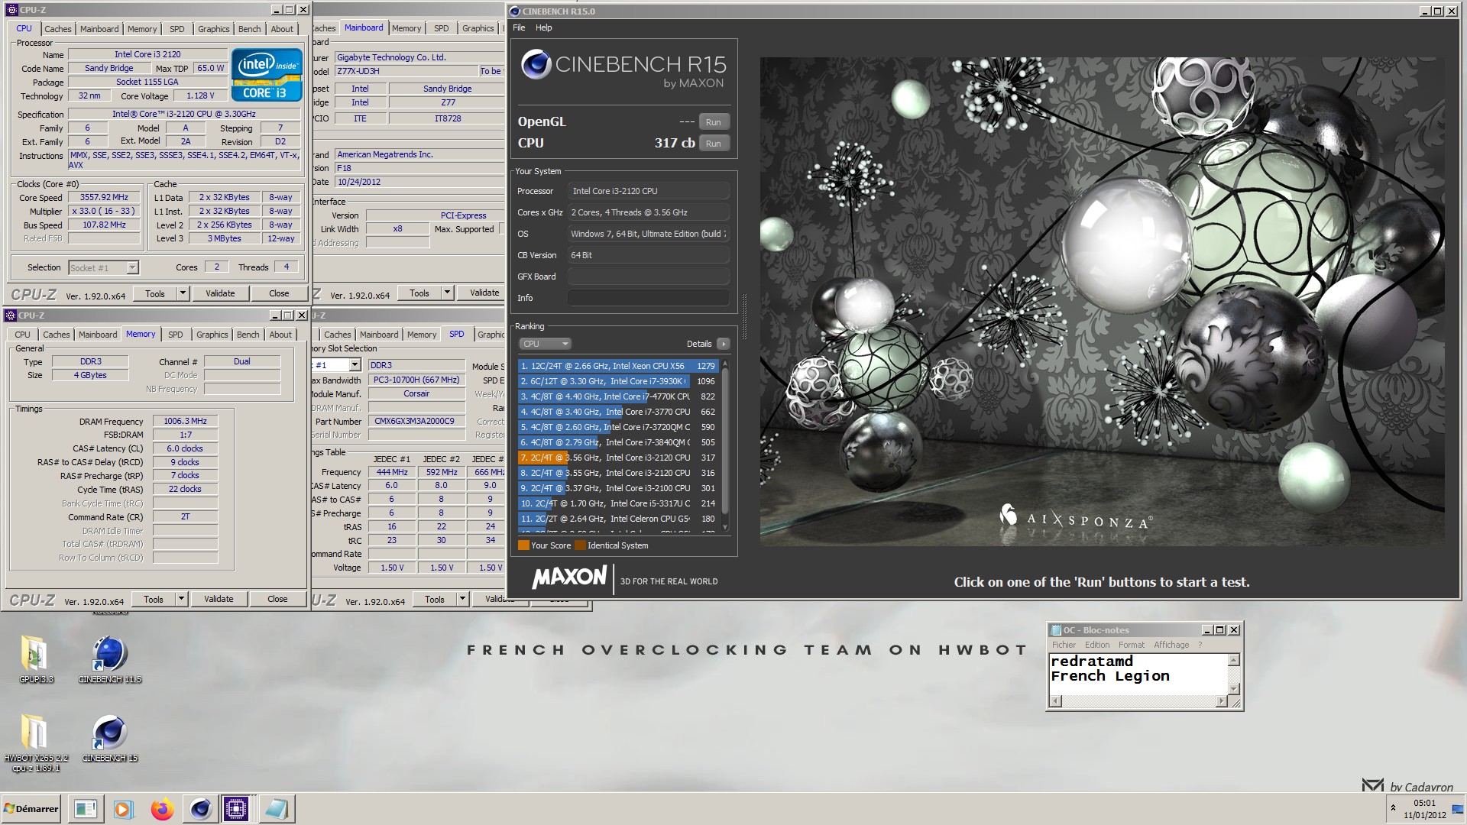Click the Notepad horizontal scroll right arrow

pos(1221,701)
